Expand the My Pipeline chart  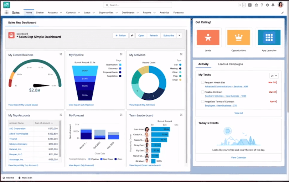pyautogui.click(x=121, y=54)
